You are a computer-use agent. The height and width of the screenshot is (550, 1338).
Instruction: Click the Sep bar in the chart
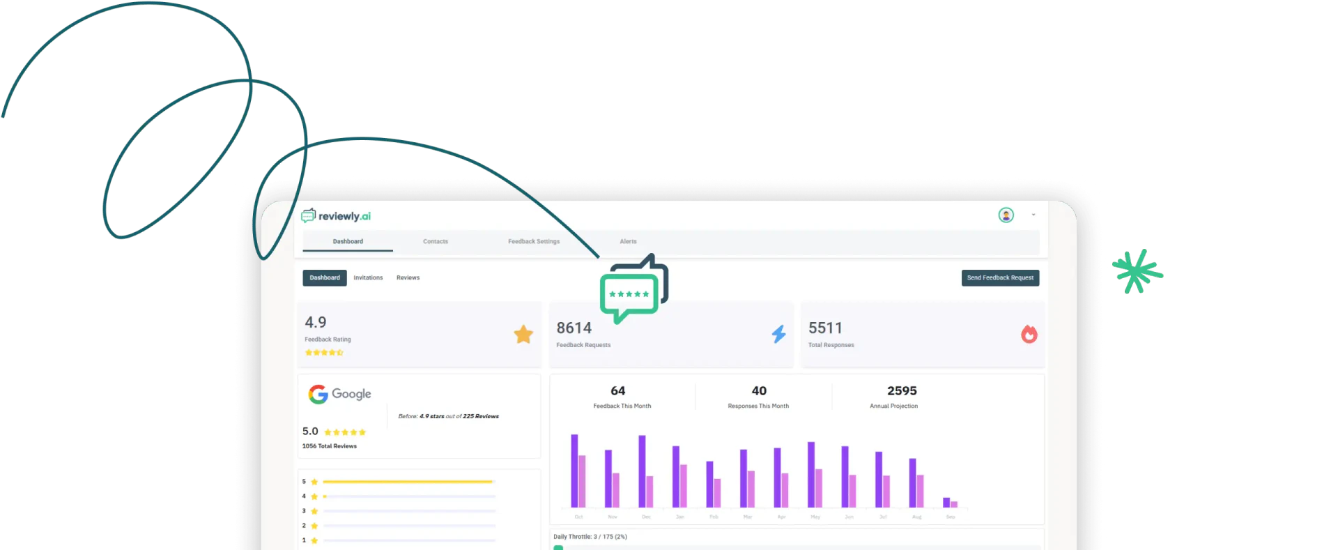click(x=950, y=502)
